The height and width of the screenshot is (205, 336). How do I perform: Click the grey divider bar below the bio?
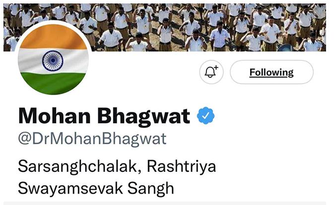pyautogui.click(x=165, y=203)
